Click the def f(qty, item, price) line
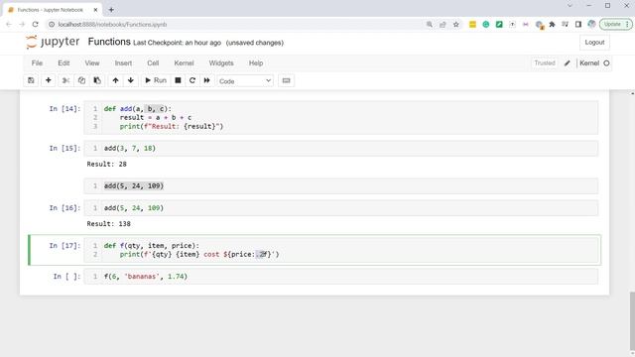This screenshot has height=357, width=635. pos(152,245)
